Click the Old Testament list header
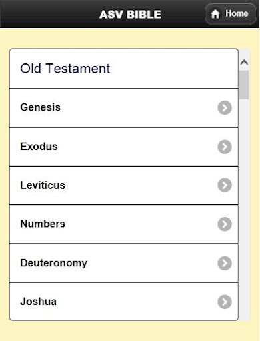 [124, 69]
